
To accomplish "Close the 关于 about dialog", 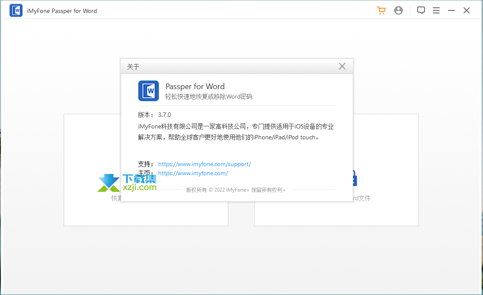I will (x=342, y=66).
